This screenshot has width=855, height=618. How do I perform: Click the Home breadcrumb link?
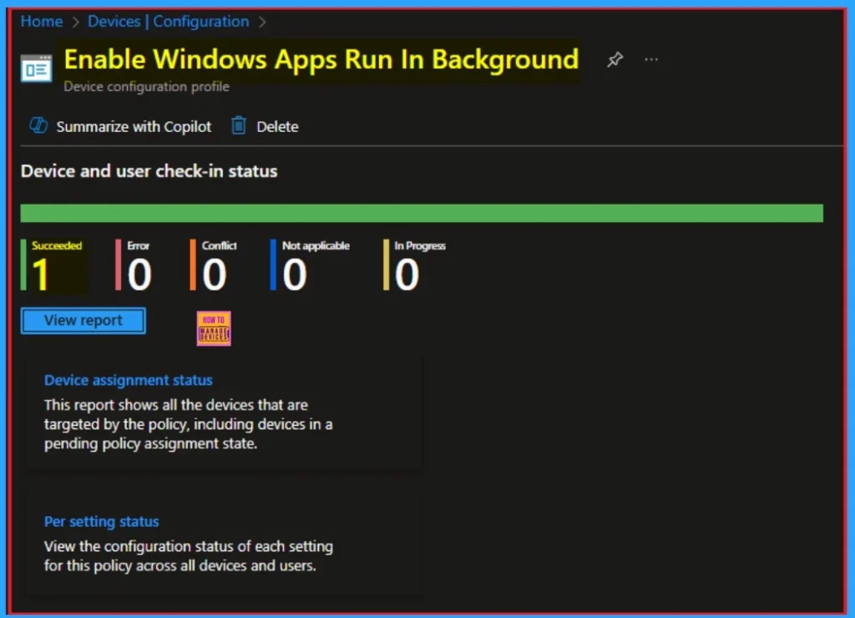pos(41,22)
